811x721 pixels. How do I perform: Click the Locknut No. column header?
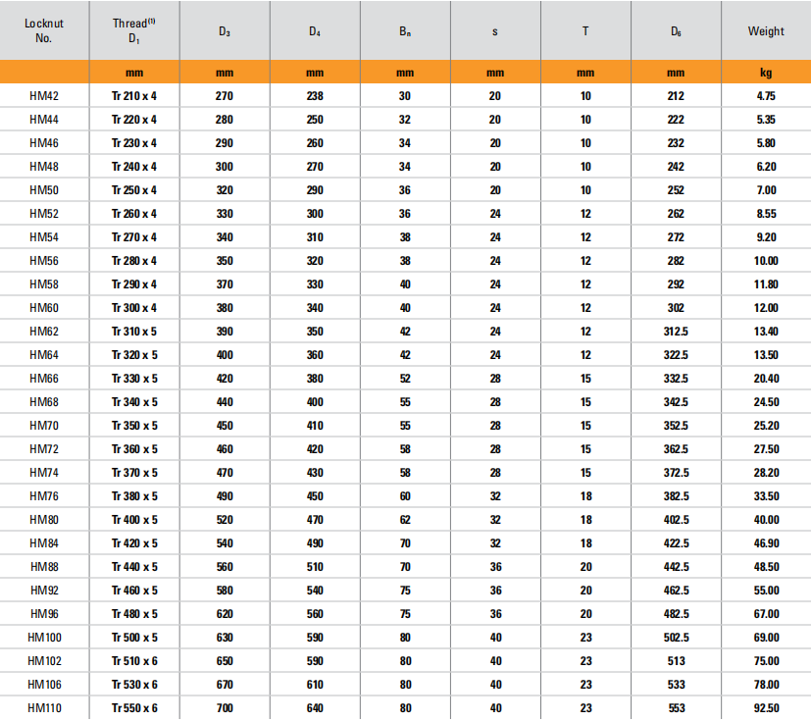(43, 30)
